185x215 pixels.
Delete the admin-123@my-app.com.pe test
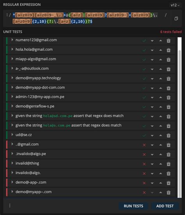coord(168,98)
